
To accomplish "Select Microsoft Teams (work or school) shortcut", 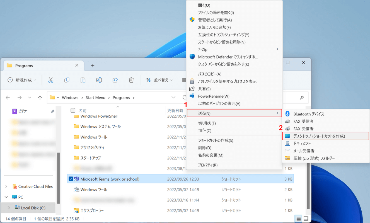I will pyautogui.click(x=180, y=179).
